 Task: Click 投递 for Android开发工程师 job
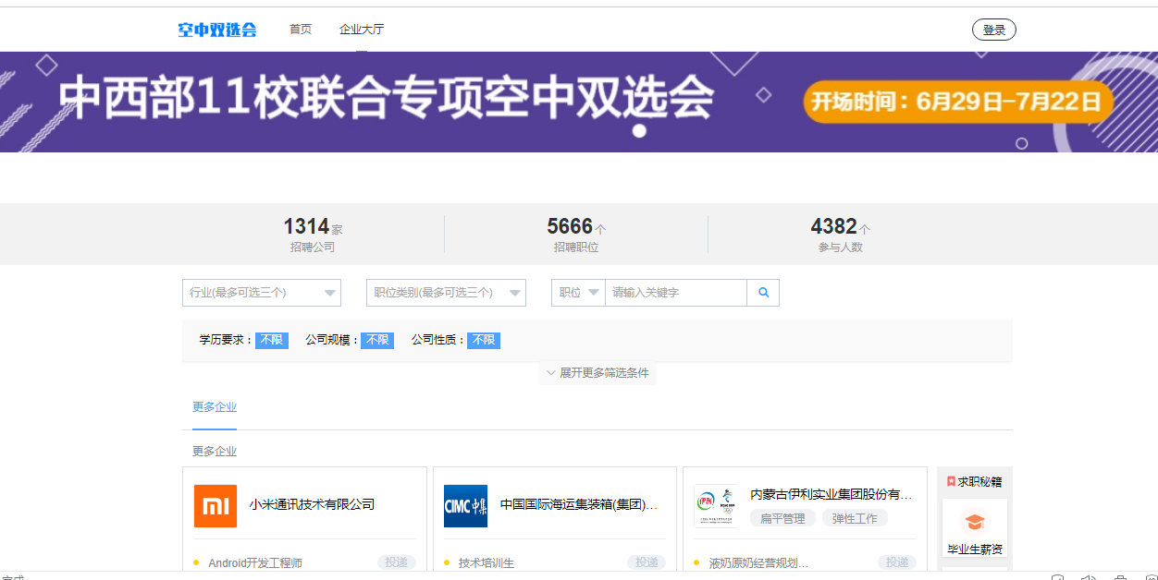click(x=396, y=562)
